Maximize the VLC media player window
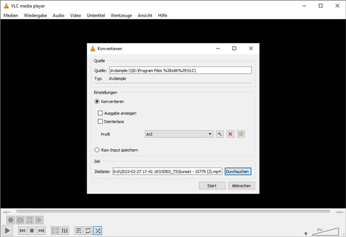The image size is (346, 237). click(321, 6)
